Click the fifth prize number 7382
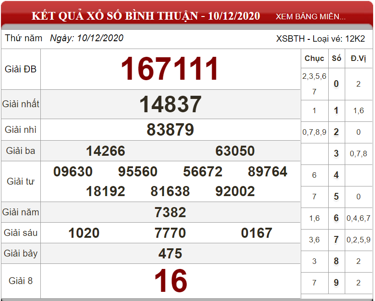 [x=170, y=212]
